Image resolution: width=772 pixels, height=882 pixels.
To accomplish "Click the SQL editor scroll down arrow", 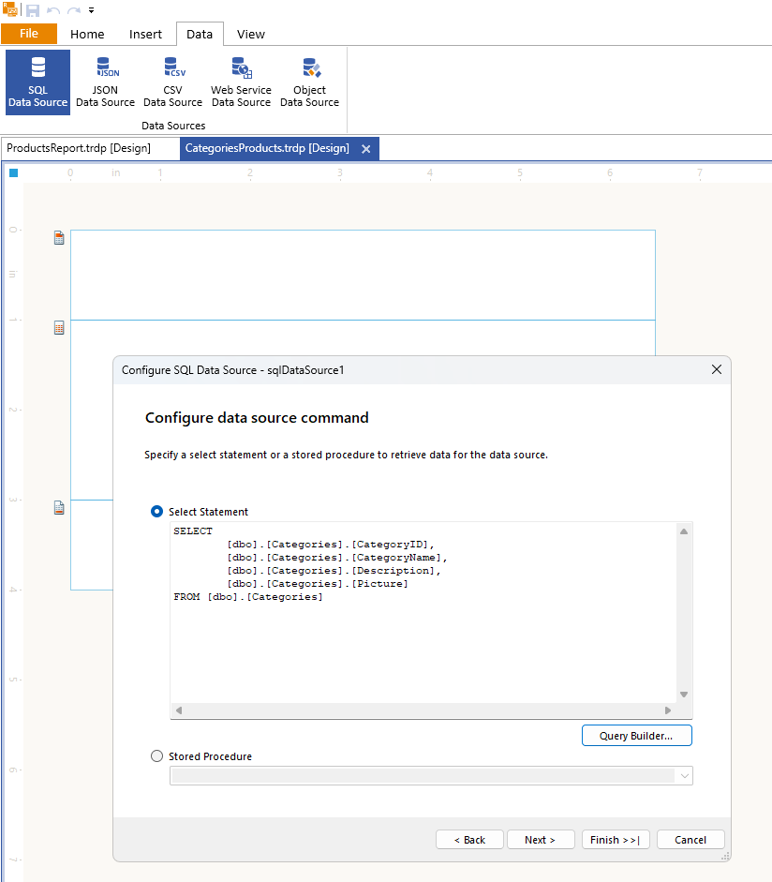I will pyautogui.click(x=684, y=695).
